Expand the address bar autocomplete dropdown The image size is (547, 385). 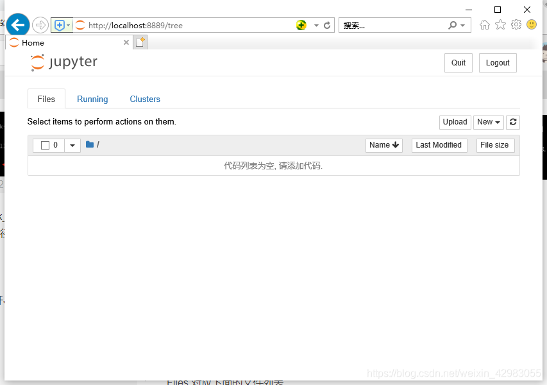[316, 25]
